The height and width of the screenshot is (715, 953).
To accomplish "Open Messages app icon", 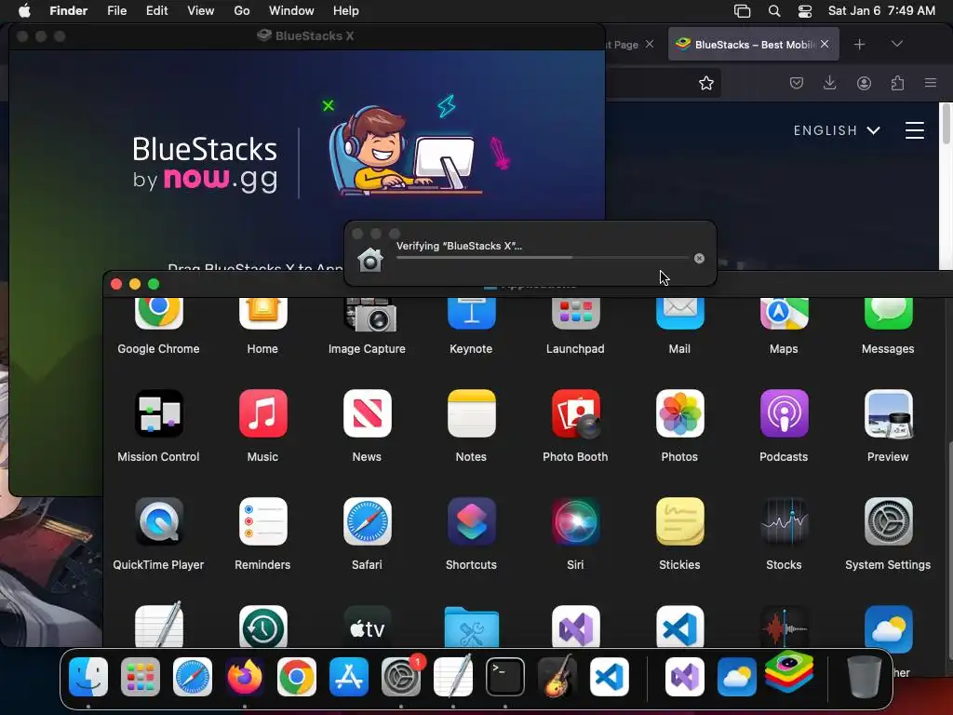I will (x=888, y=314).
